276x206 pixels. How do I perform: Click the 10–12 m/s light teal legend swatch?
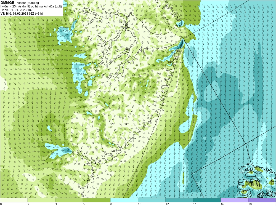tap(152, 200)
